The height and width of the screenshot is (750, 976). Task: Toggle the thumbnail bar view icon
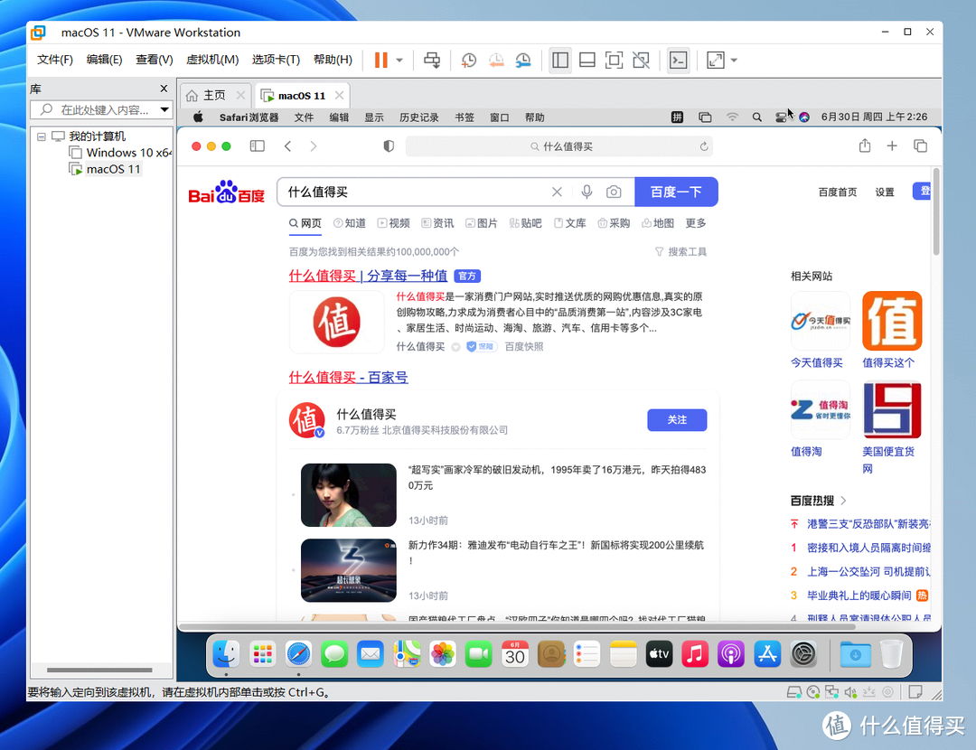coord(587,60)
